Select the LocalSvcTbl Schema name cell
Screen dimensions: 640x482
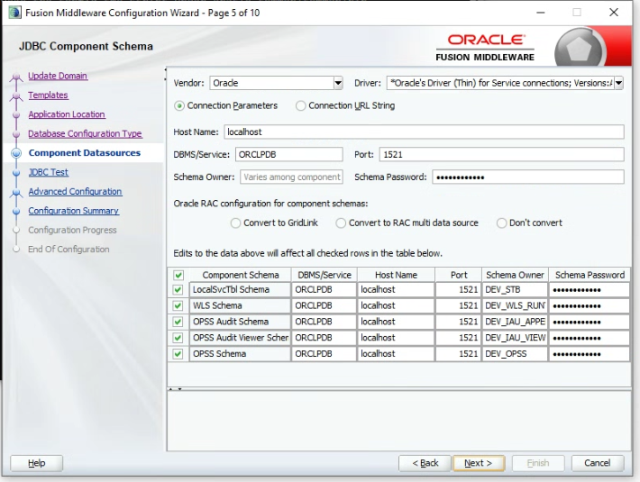[240, 290]
